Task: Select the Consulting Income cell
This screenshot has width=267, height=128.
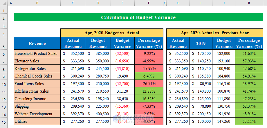Action: click(x=37, y=99)
